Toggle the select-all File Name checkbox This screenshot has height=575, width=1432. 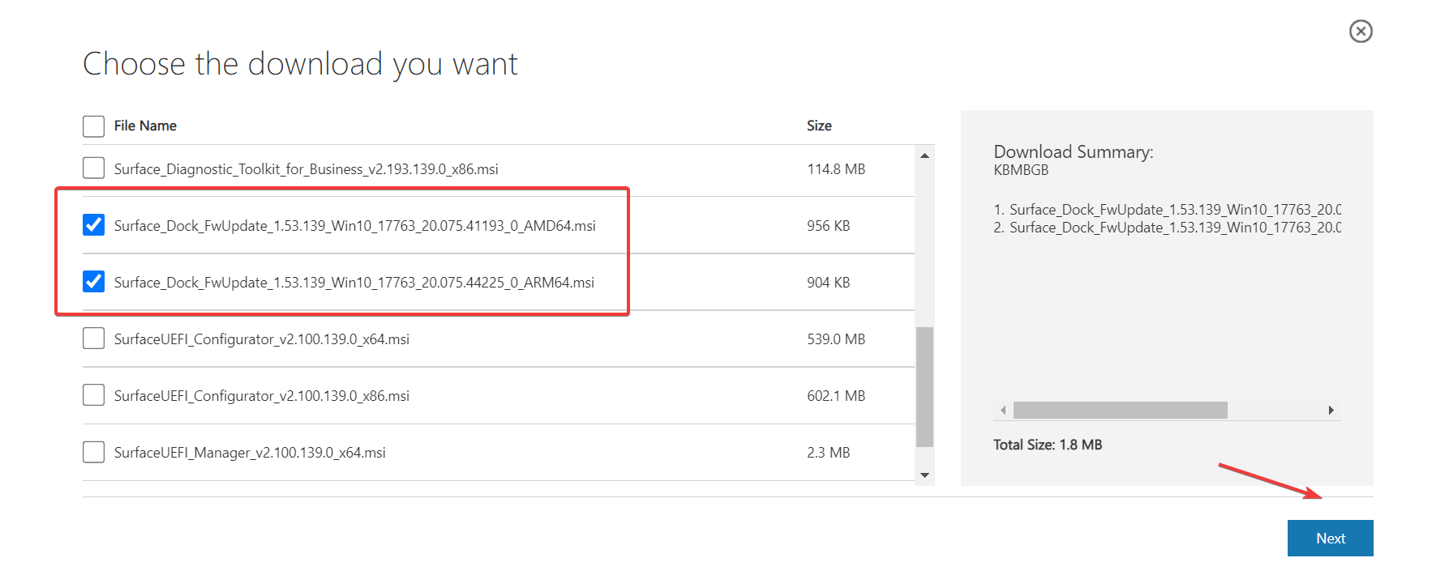coord(93,126)
